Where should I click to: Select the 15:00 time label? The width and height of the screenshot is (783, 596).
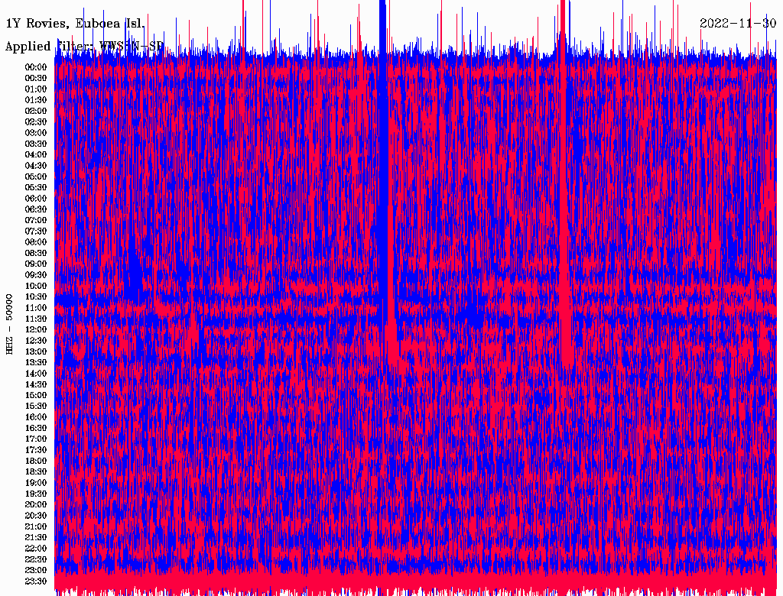tap(36, 395)
